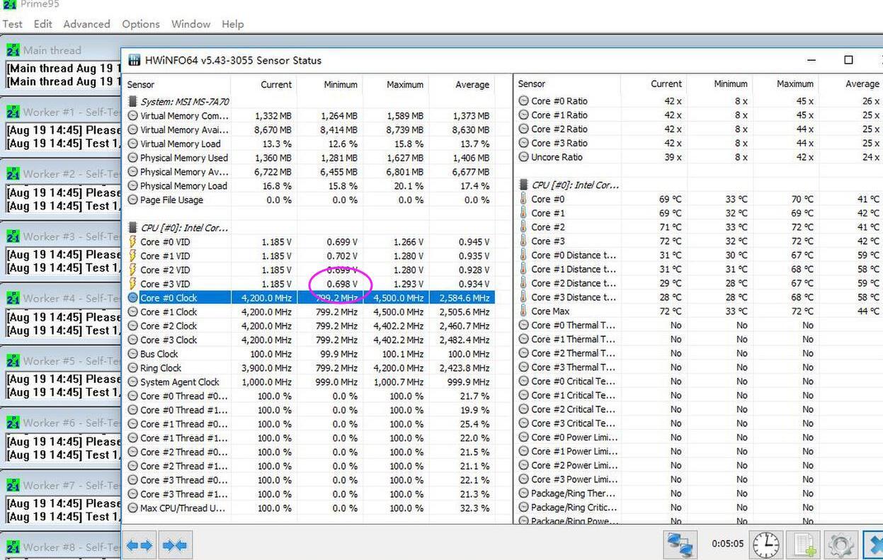Select the Ring Clock row
The image size is (883, 560).
click(x=310, y=368)
